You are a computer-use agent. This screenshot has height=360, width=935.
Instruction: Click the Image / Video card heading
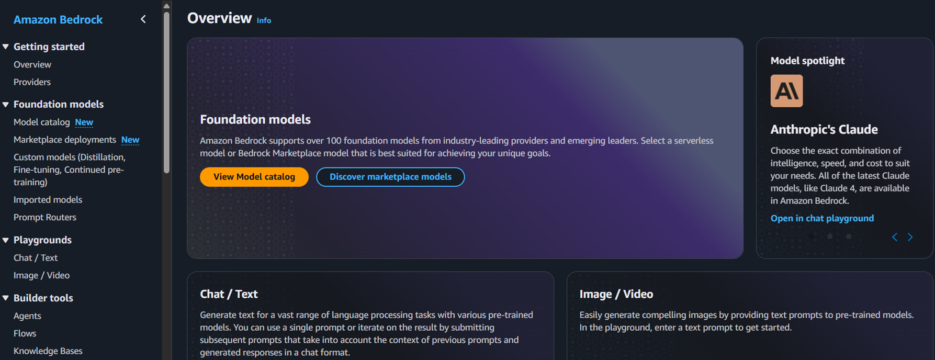tap(616, 294)
